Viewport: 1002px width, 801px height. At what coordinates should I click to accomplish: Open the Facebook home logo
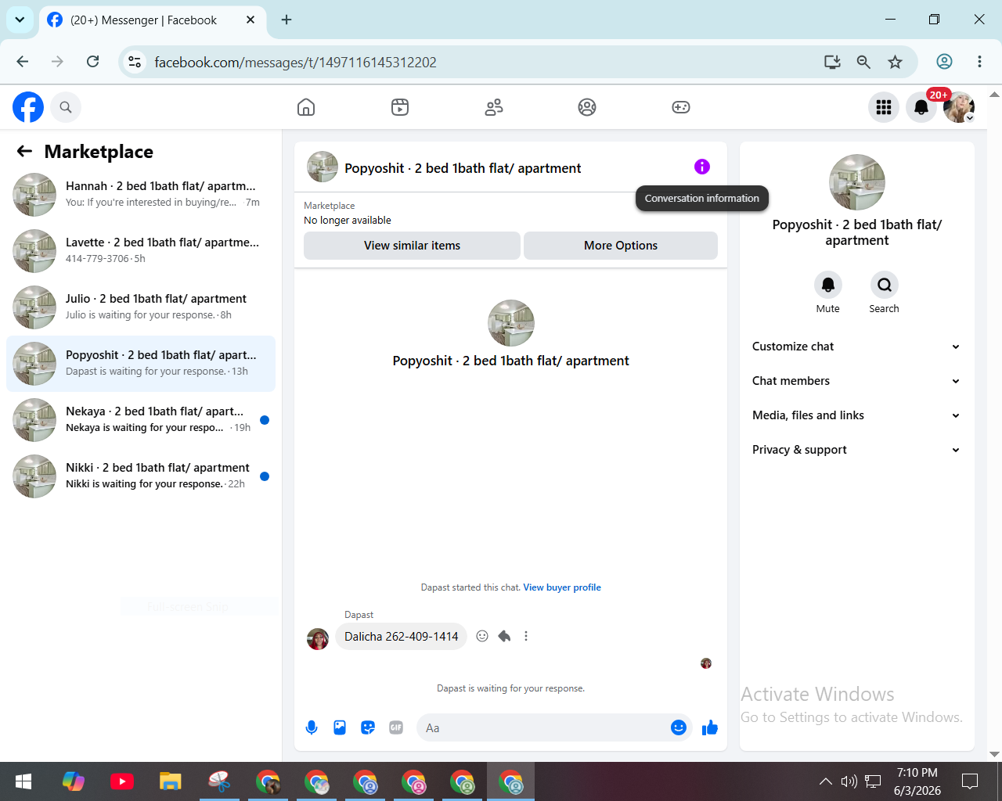[x=28, y=107]
